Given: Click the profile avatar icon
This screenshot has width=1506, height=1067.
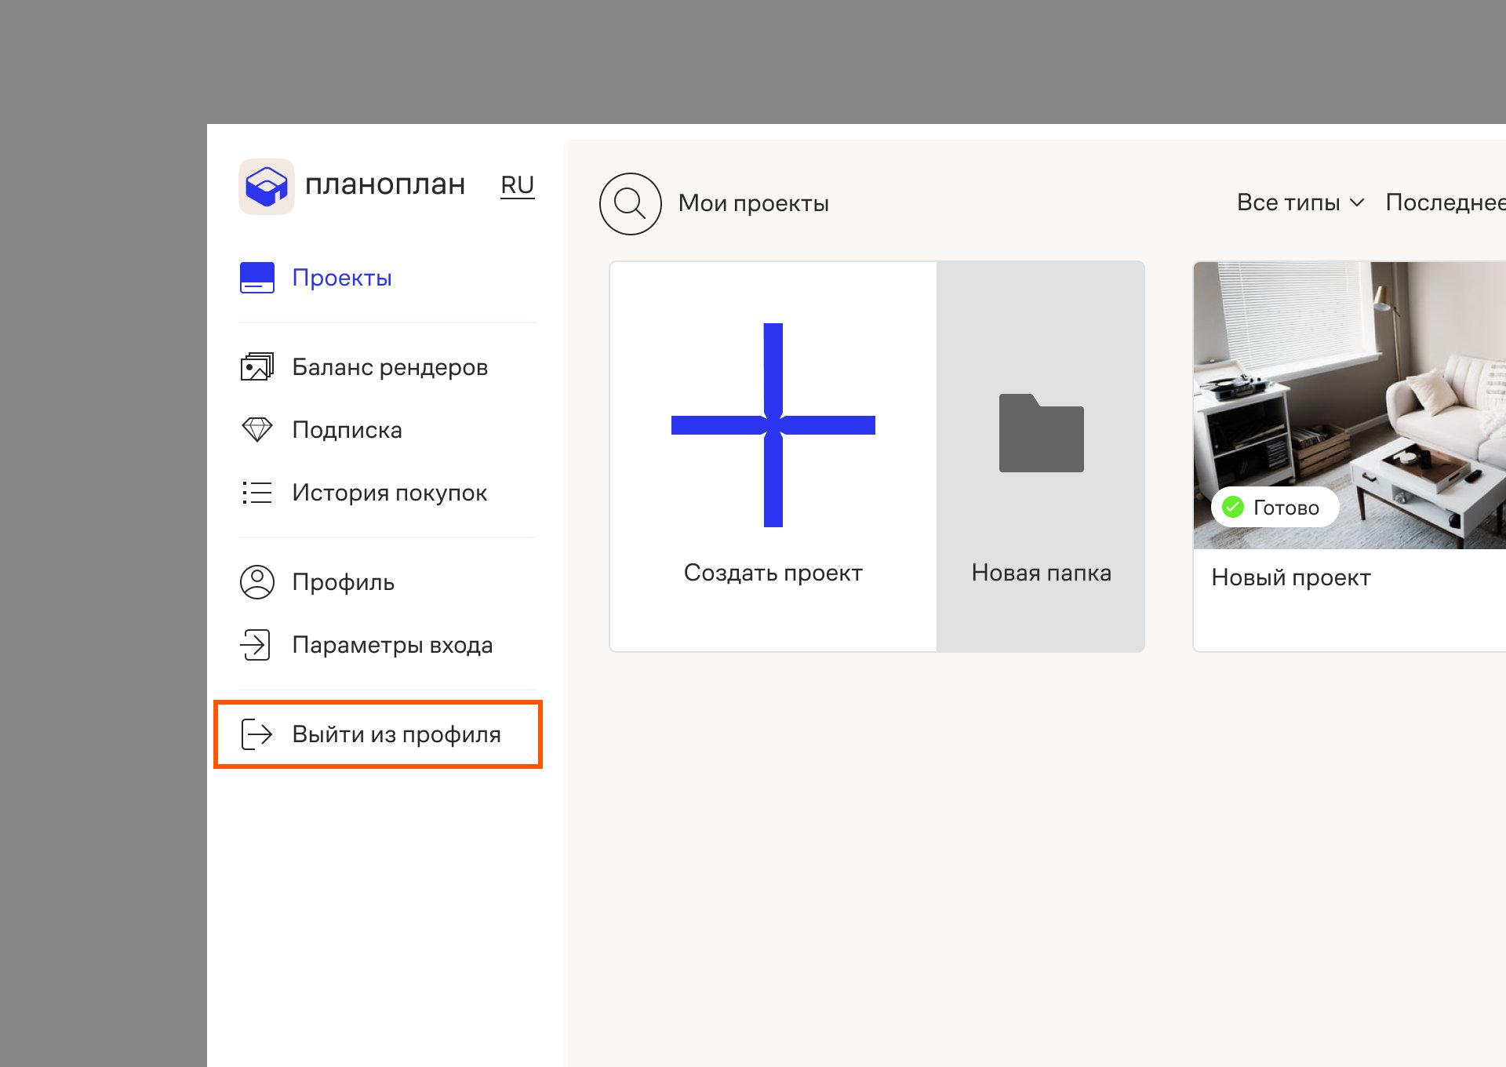Looking at the screenshot, I should coord(256,582).
